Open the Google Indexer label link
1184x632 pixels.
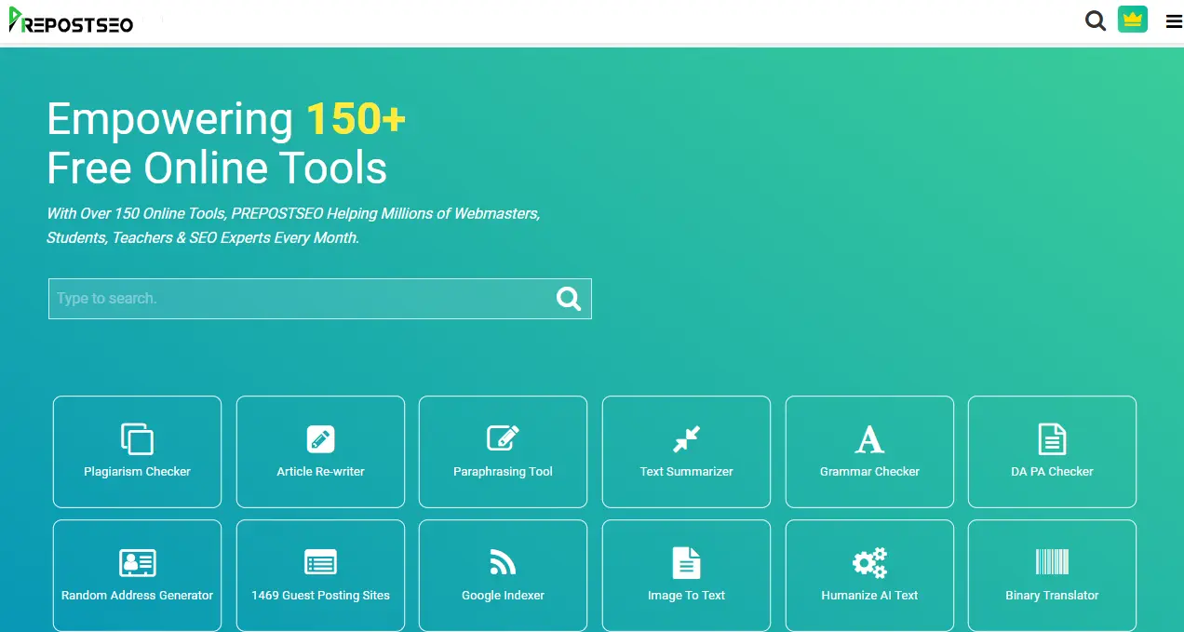503,596
